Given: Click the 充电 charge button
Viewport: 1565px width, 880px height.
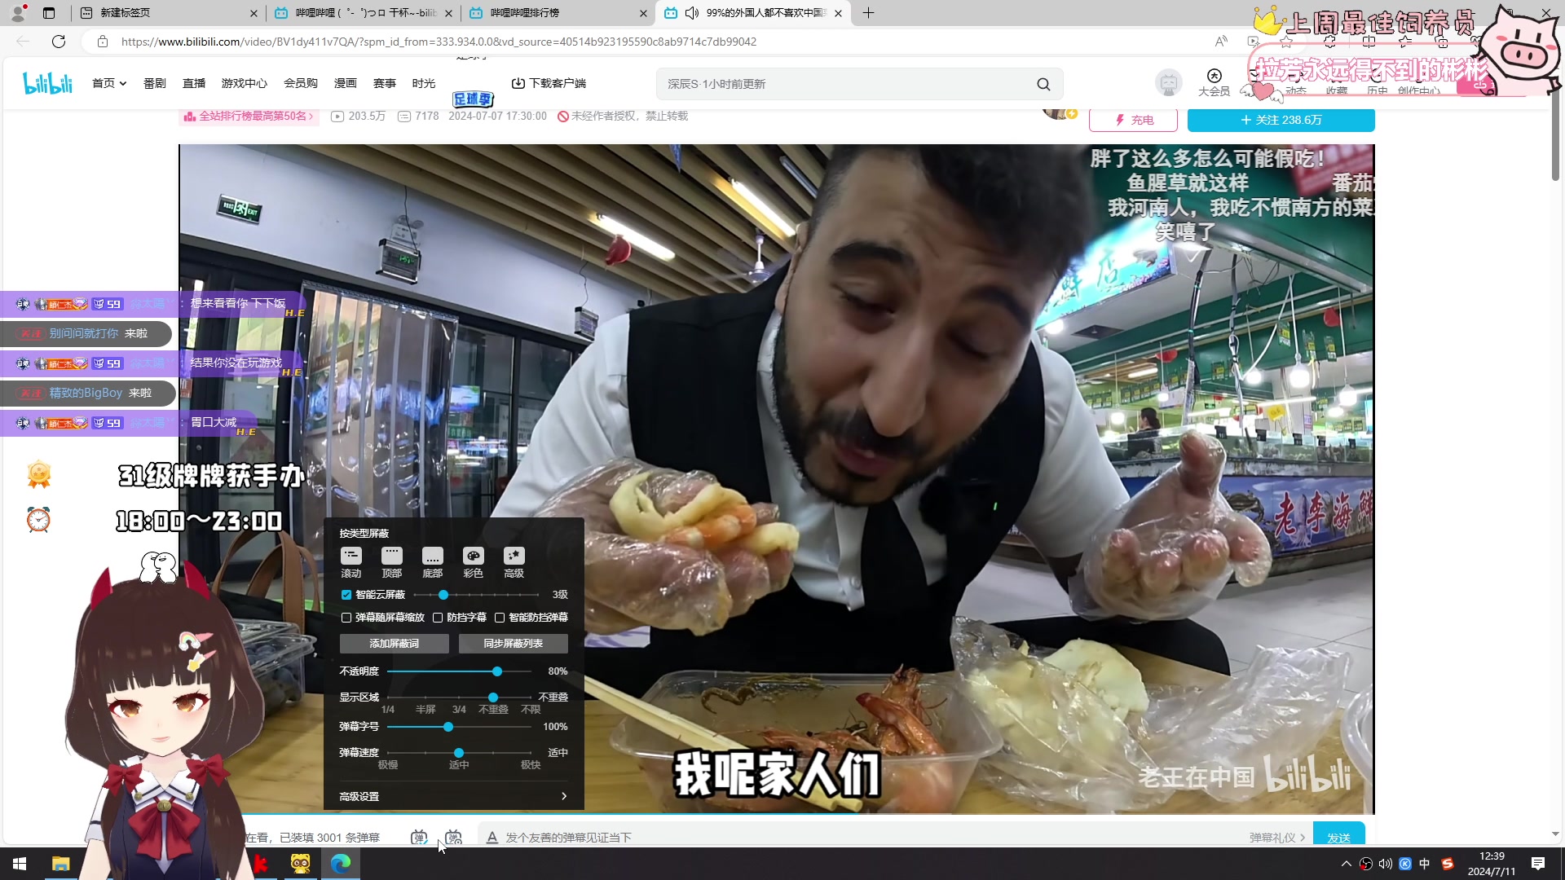Looking at the screenshot, I should pos(1134,120).
